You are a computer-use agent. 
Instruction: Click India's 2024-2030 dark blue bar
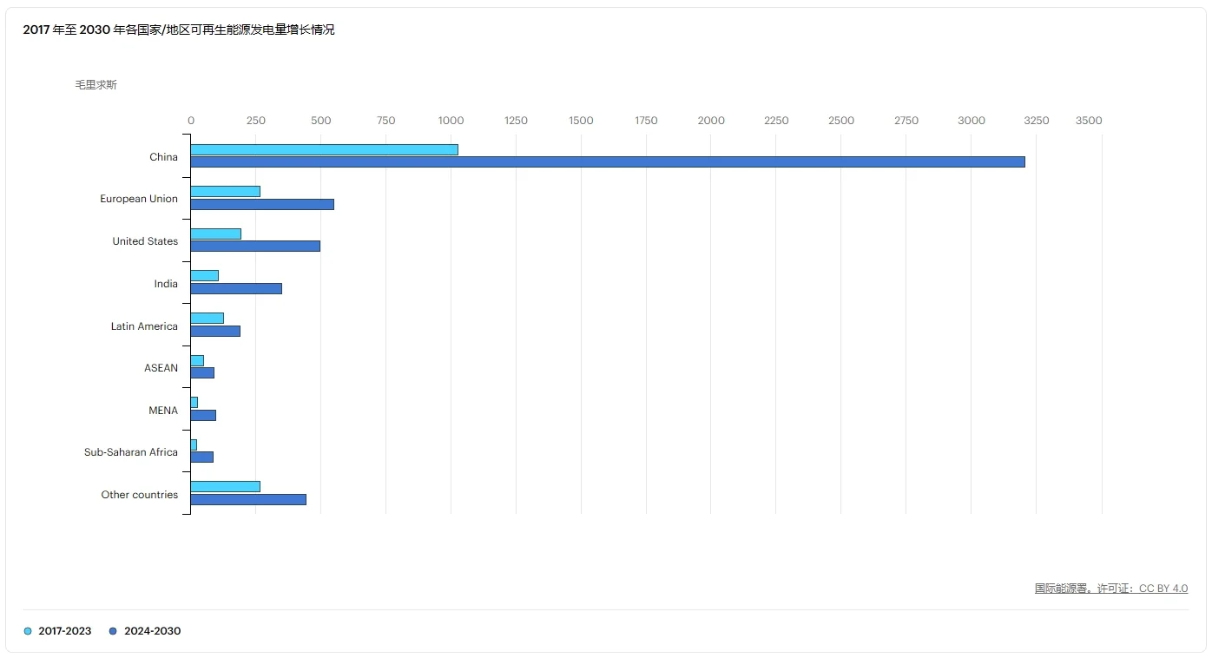pyautogui.click(x=236, y=288)
